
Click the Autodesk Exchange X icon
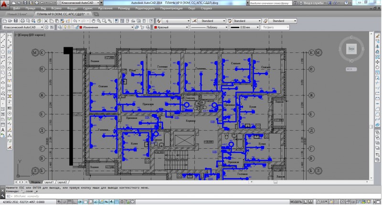click(x=329, y=3)
